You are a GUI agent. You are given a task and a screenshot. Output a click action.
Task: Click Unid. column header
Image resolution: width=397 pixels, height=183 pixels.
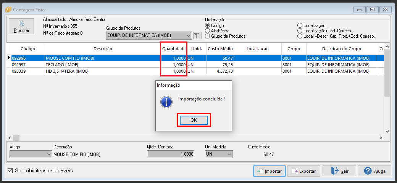point(197,49)
